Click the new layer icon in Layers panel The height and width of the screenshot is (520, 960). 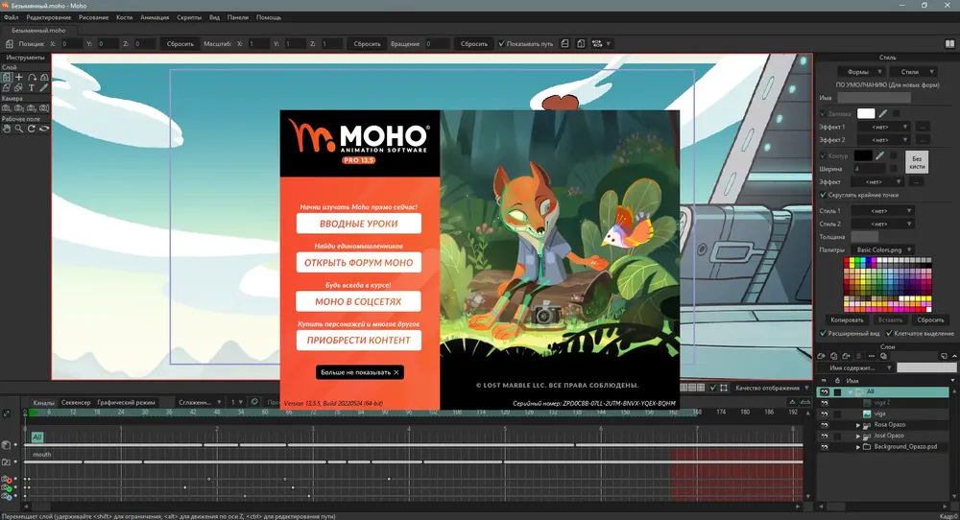[x=821, y=355]
